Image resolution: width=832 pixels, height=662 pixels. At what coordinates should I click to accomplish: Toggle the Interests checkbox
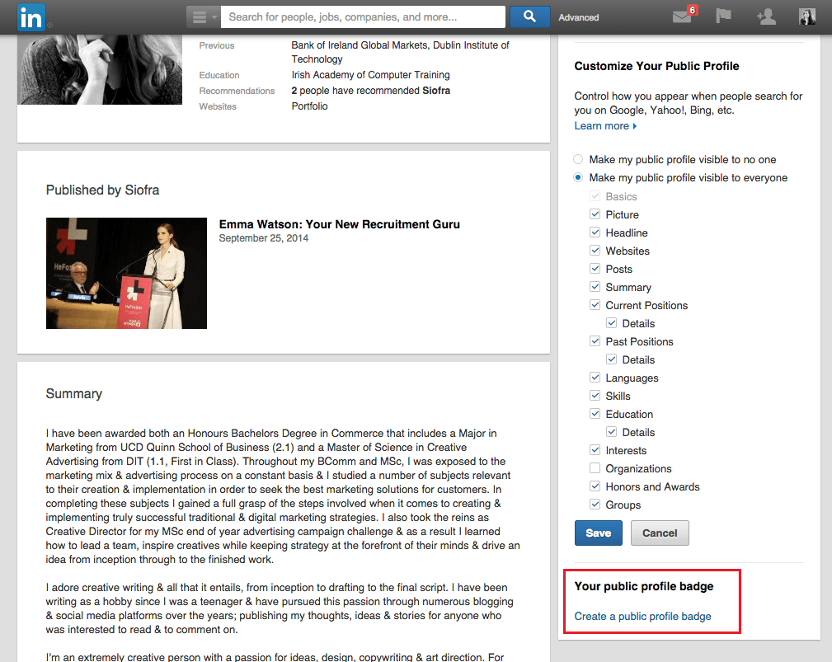[595, 450]
